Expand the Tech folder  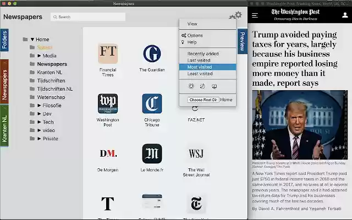39,122
